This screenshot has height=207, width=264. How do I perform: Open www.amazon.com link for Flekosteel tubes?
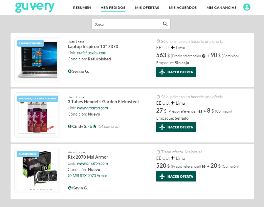(92, 108)
